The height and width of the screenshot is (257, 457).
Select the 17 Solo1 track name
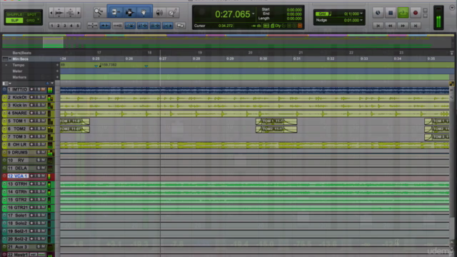tap(17, 216)
